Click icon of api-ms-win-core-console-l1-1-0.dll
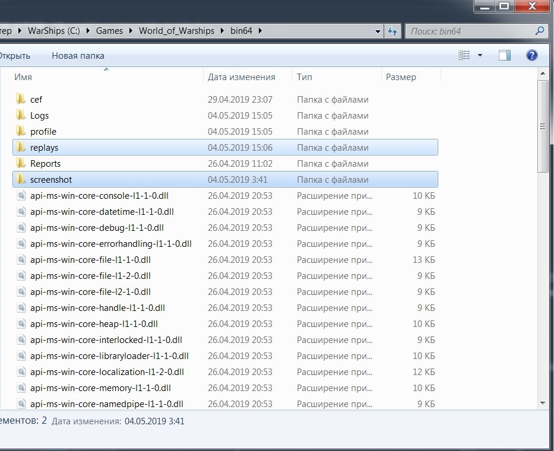 (21, 195)
